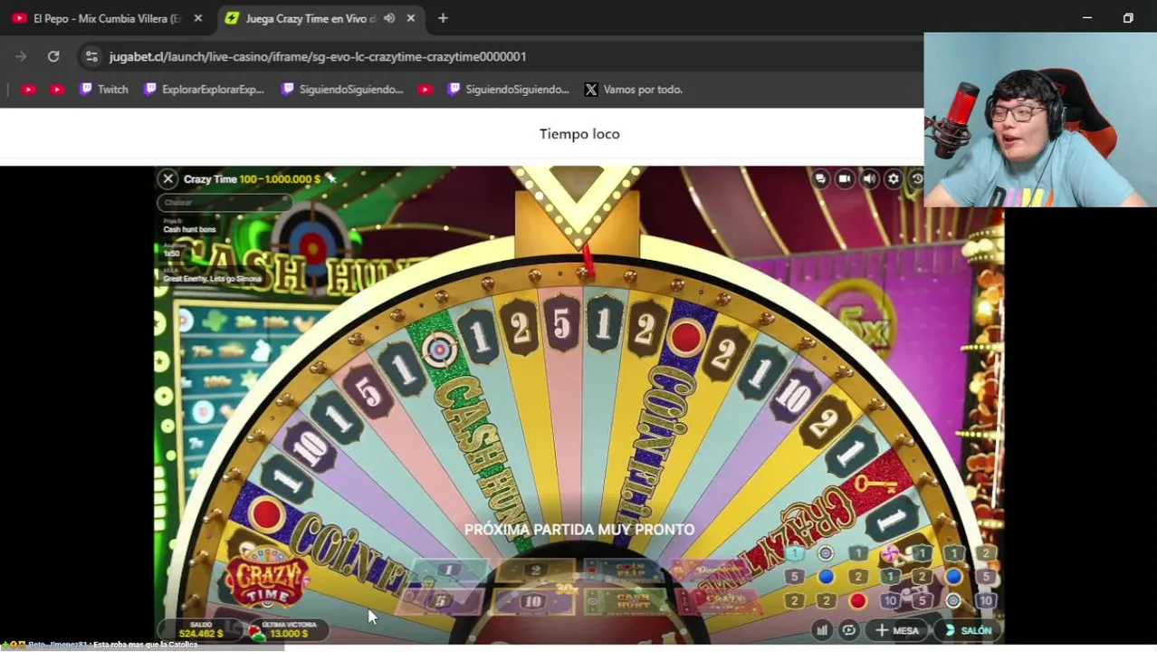Click the Chatear chat input field
This screenshot has height=652, width=1157.
[224, 203]
